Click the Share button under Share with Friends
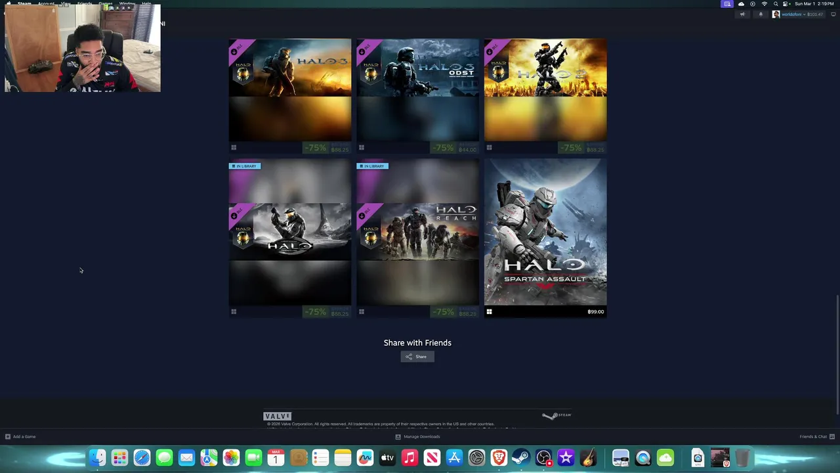The image size is (840, 473). coord(417,357)
